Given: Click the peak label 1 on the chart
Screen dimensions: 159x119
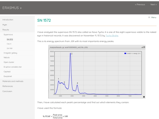Looking at the screenshot, I should point(58,79).
